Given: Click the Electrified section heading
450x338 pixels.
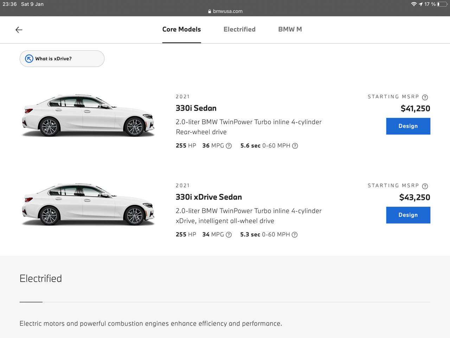Looking at the screenshot, I should click(41, 278).
